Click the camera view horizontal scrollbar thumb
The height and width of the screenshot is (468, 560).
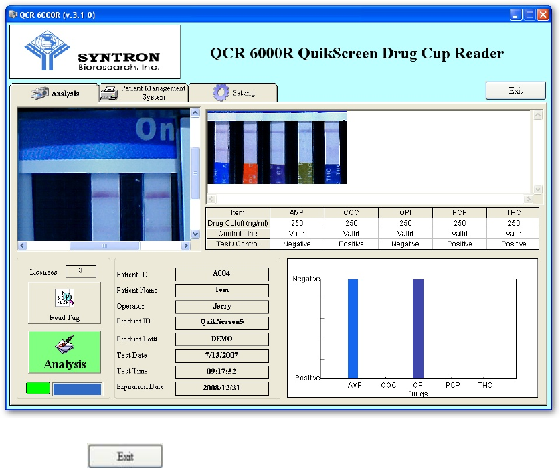click(x=104, y=246)
